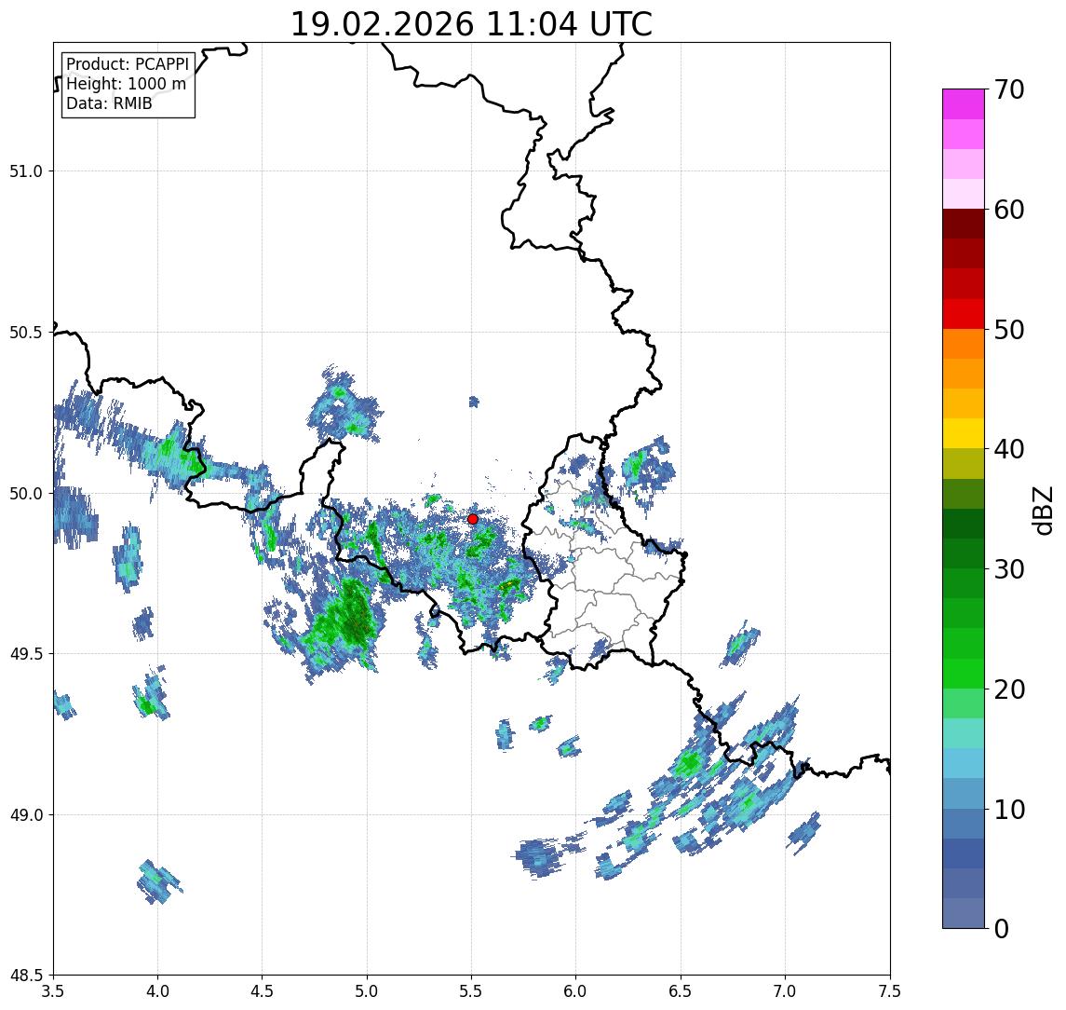Image resolution: width=1066 pixels, height=1010 pixels.
Task: Click longitude axis label '4.5'
Action: (263, 991)
